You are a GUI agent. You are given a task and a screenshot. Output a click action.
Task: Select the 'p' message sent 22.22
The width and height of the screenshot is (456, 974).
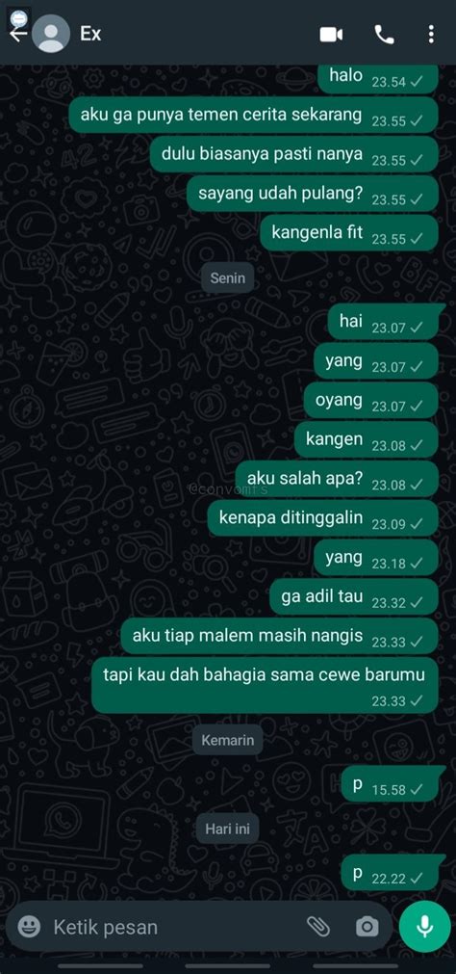(391, 873)
